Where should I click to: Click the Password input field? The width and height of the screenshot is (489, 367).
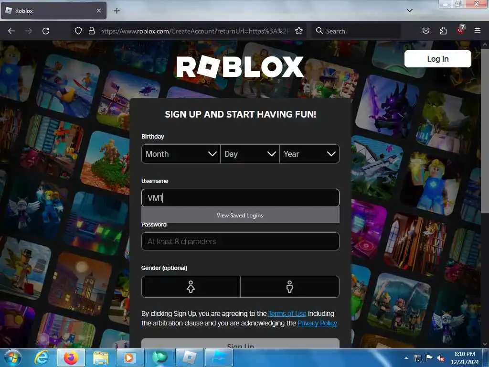coord(240,241)
